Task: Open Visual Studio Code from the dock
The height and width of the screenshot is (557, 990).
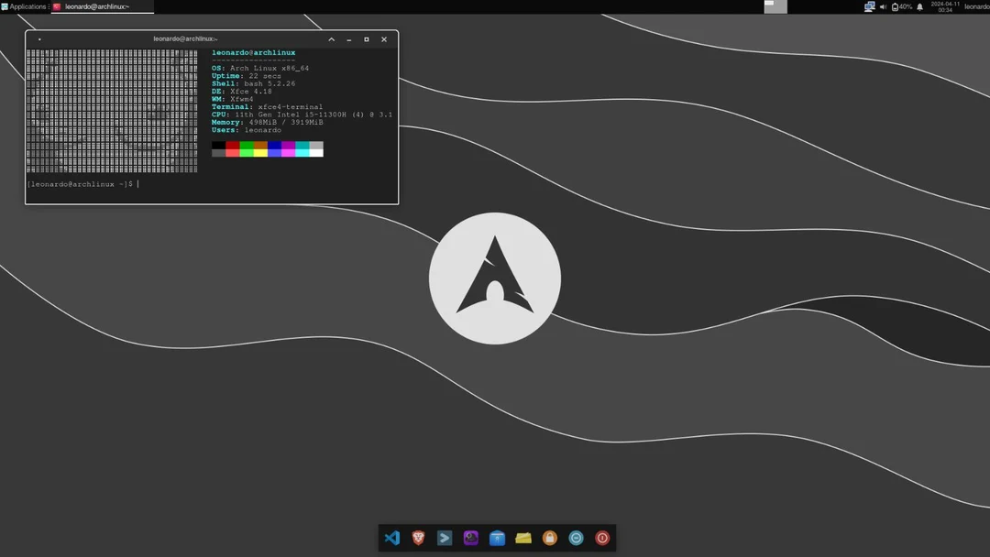Action: (x=392, y=538)
